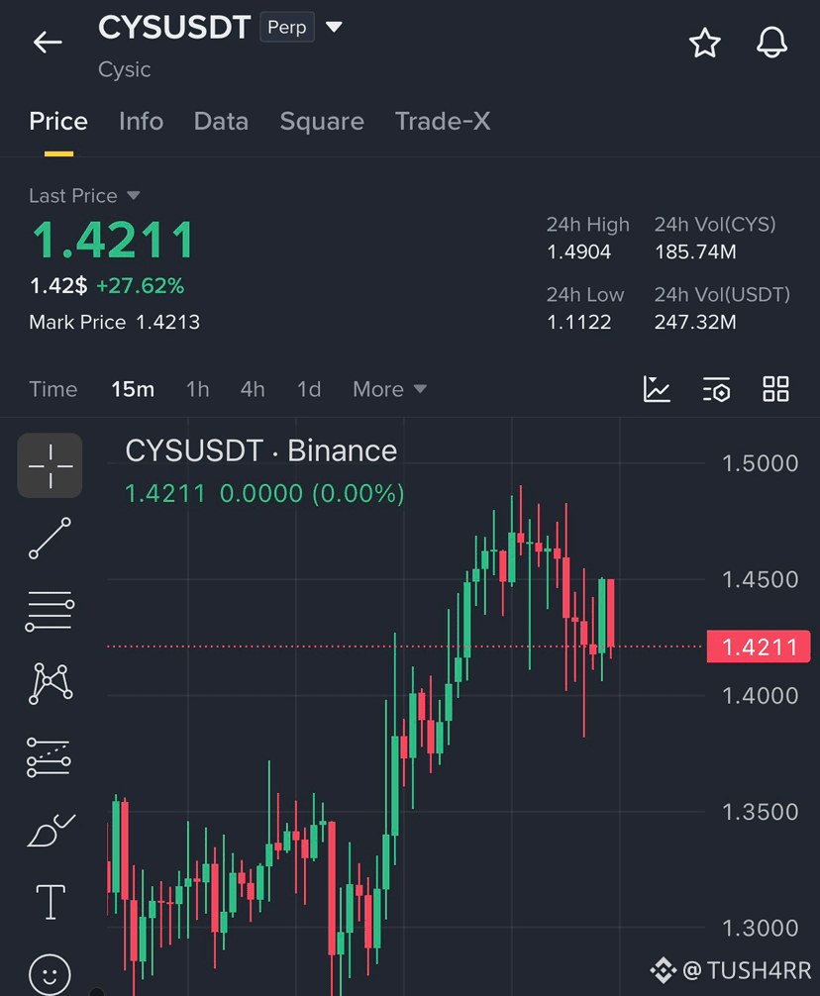820x996 pixels.
Task: Open chart settings list-gear icon
Action: point(716,389)
